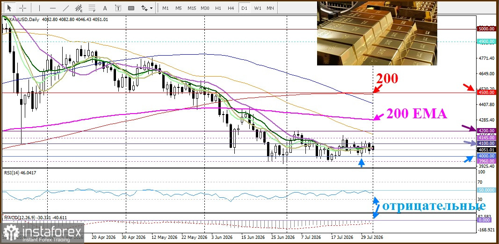499x244 pixels.
Task: Pick the equidistant channel tool
Action: pos(79,7)
